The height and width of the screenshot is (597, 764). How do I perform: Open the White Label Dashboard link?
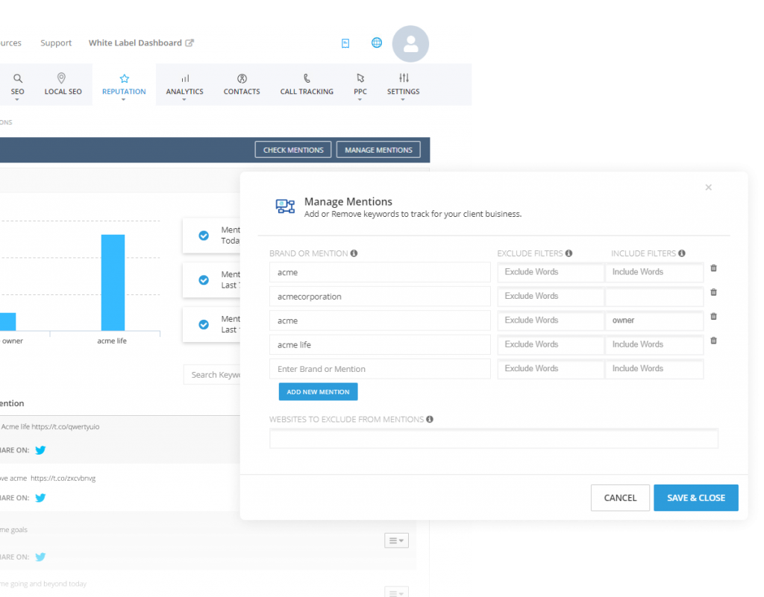click(x=135, y=42)
